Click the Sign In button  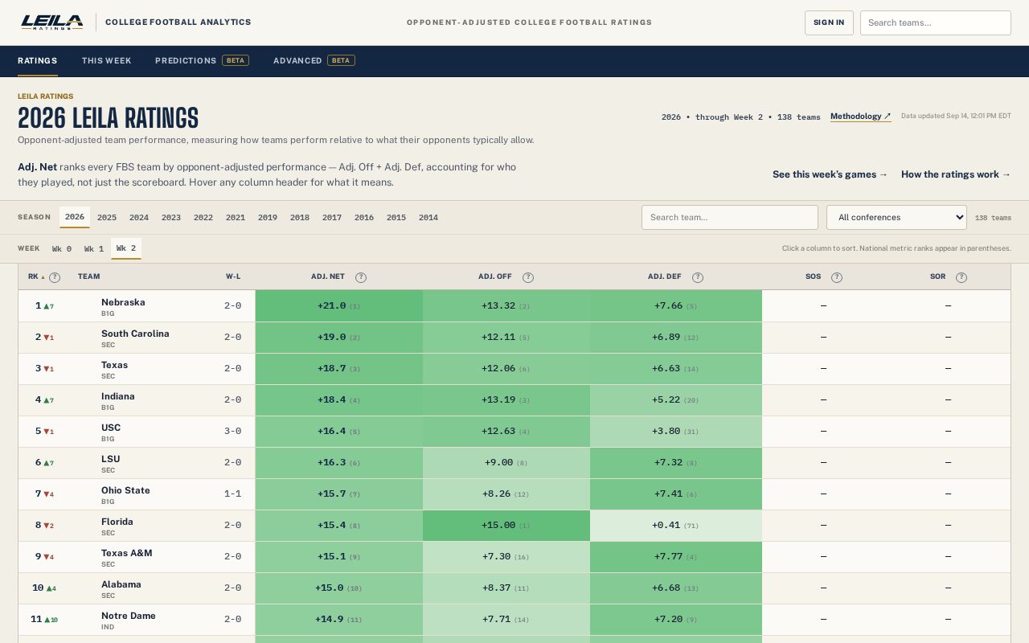[829, 23]
